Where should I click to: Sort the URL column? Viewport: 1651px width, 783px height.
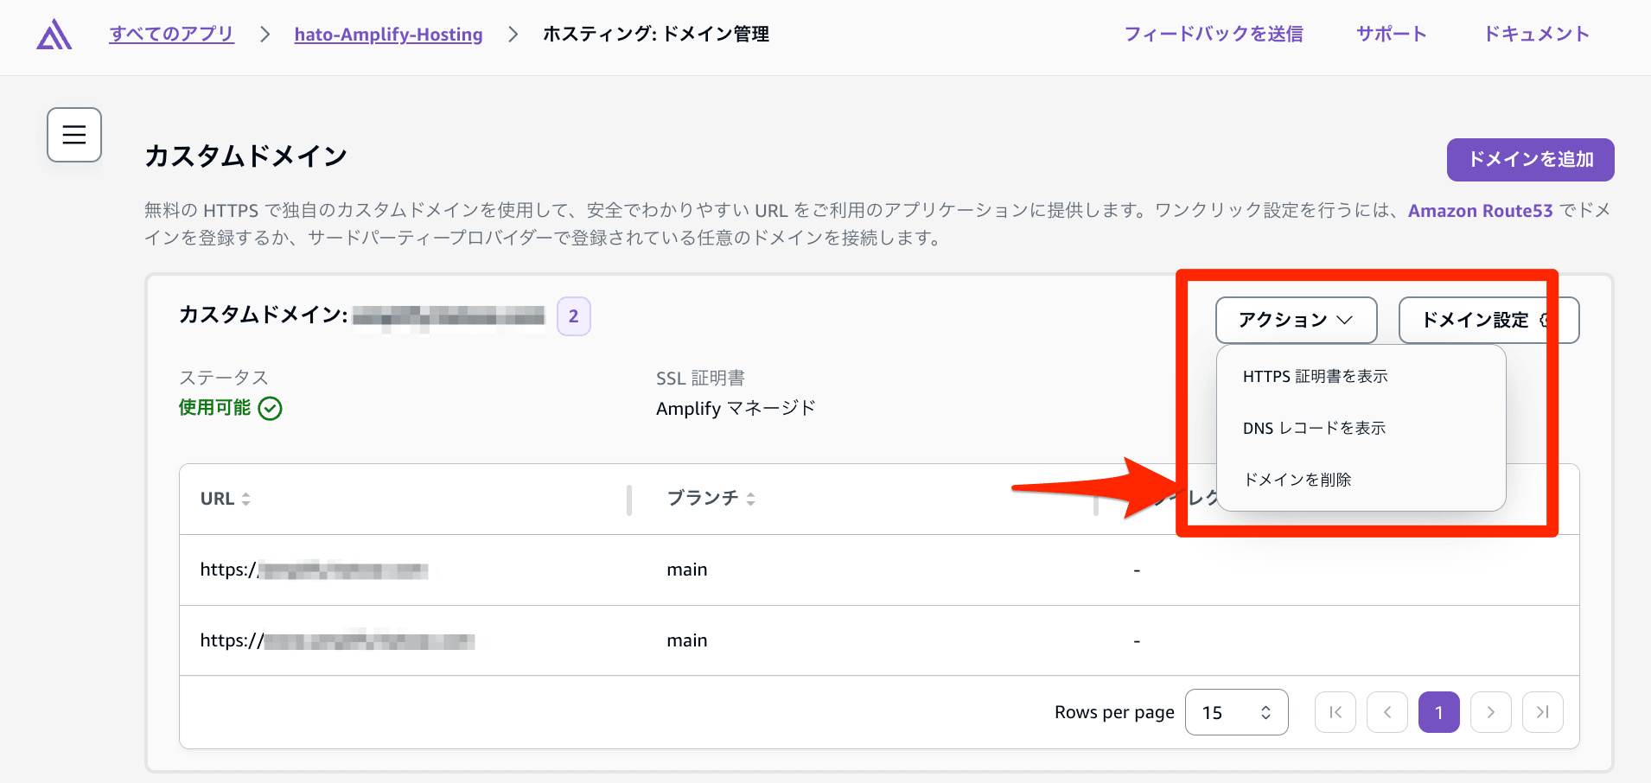coord(245,499)
